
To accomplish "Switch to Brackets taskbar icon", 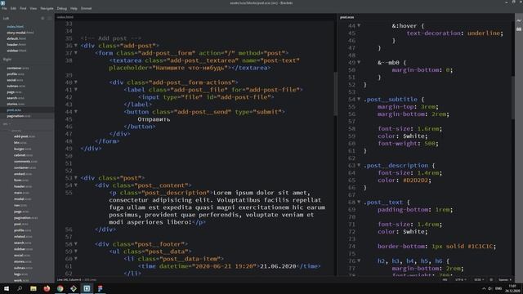I will click(x=87, y=288).
